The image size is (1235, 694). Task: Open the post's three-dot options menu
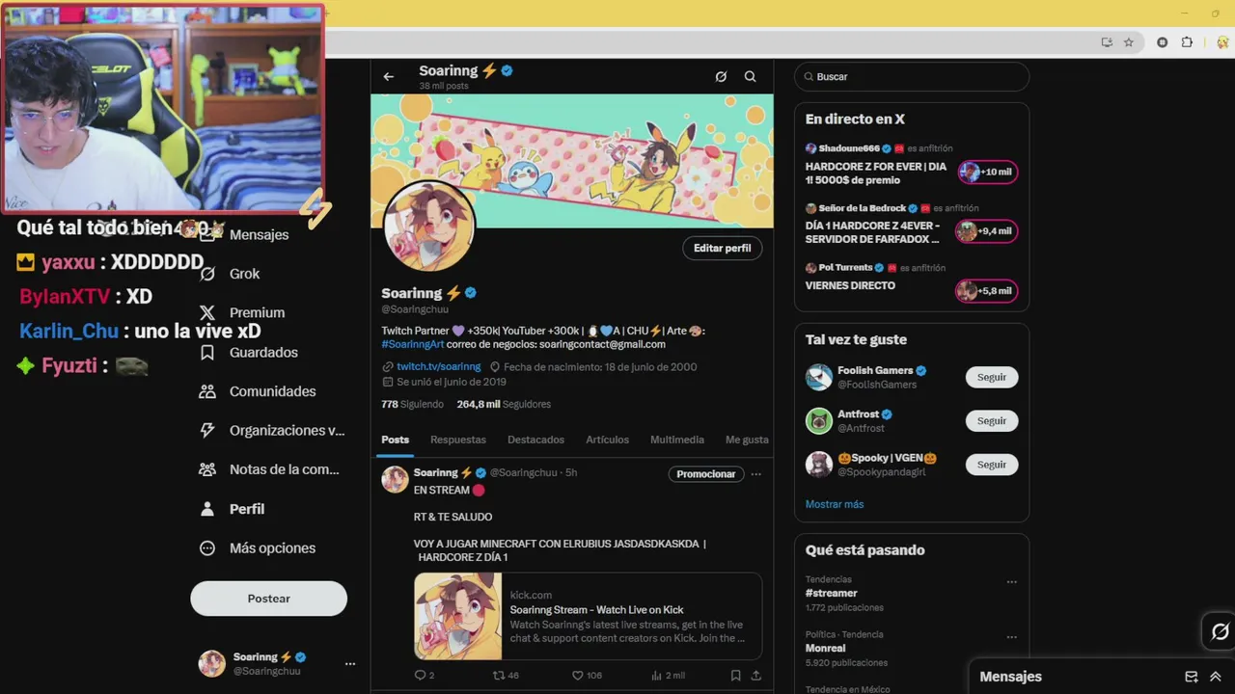coord(755,474)
